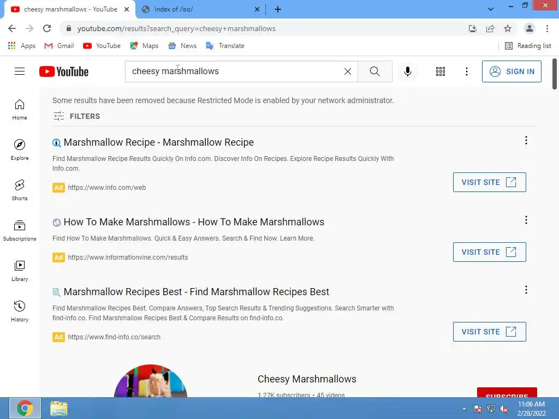
Task: Click the network tray icon
Action: click(491, 409)
